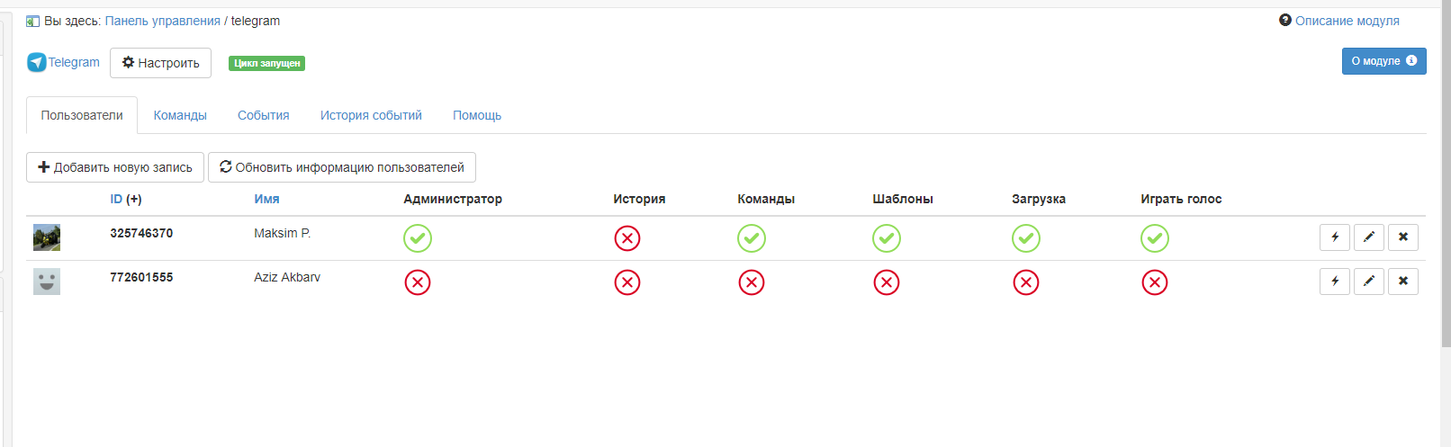Edit user Maksim P. with pencil icon

pos(1369,237)
